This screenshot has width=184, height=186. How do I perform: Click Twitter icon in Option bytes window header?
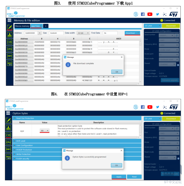(157, 107)
